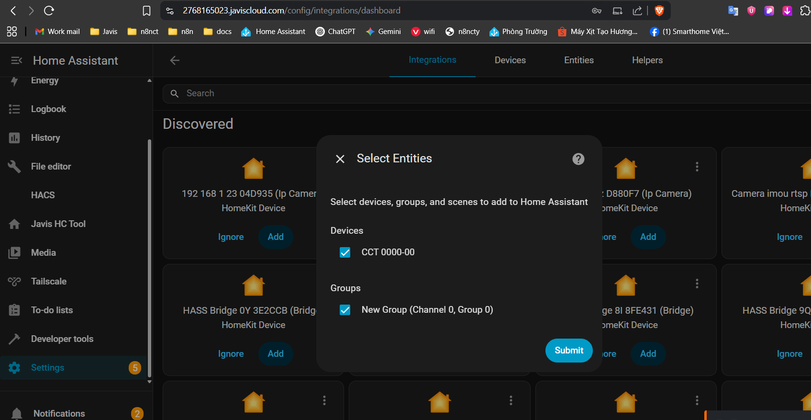Screen dimensions: 811x420
Task: Open three-dot menu on D880F7 camera card
Action: [x=697, y=167]
